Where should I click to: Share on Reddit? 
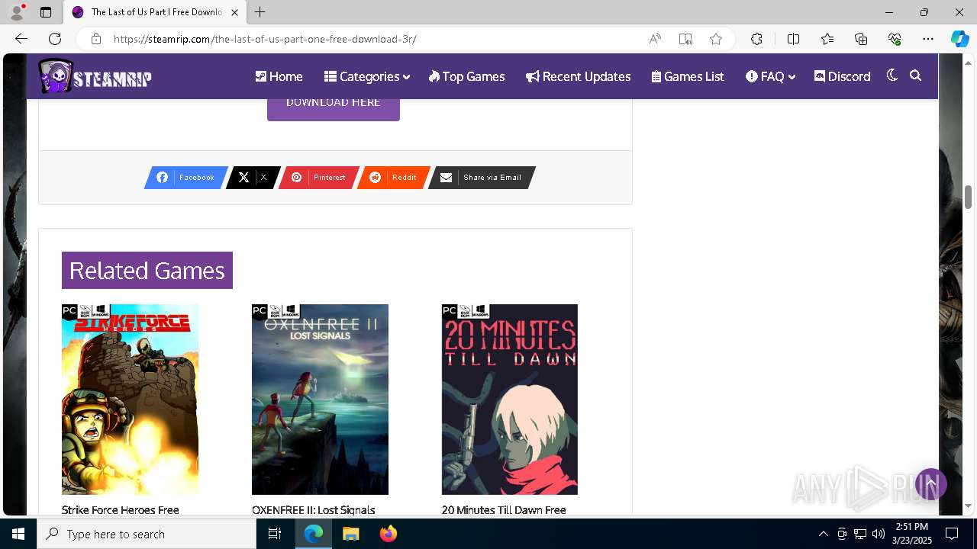pos(394,178)
